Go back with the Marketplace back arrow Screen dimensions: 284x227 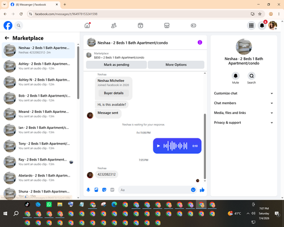click(x=7, y=38)
